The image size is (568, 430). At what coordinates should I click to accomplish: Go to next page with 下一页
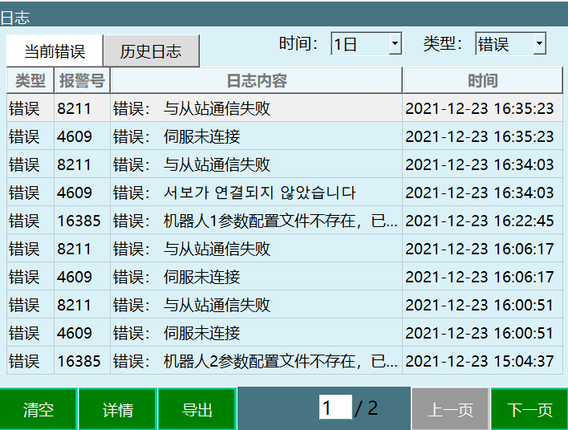click(529, 410)
